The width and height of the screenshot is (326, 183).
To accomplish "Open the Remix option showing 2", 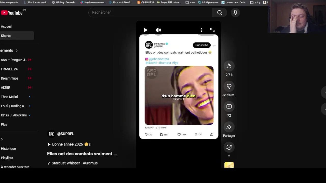I will tap(229, 147).
